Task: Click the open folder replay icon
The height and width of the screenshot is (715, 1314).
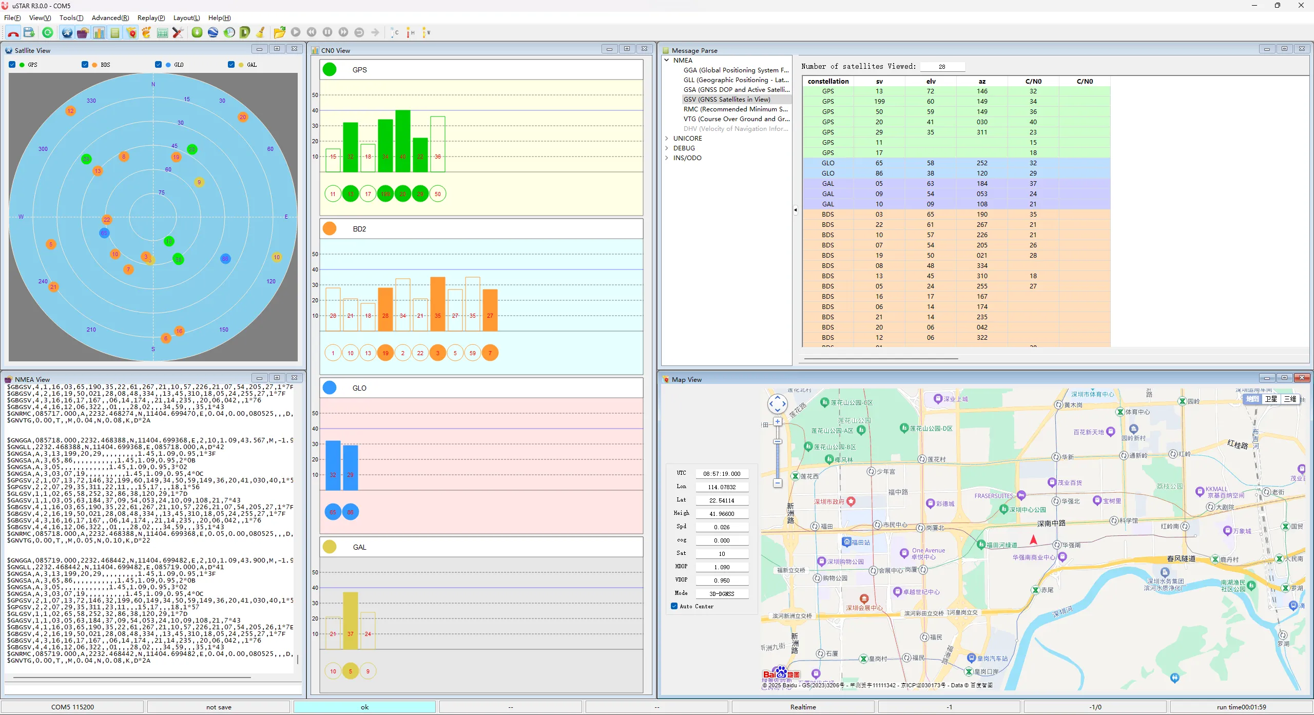Action: (x=279, y=33)
